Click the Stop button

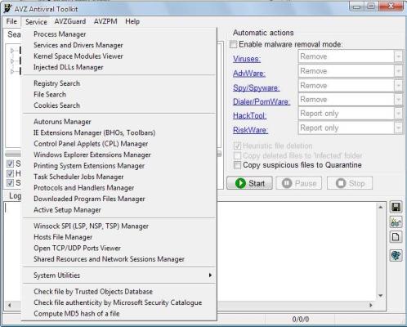click(350, 183)
